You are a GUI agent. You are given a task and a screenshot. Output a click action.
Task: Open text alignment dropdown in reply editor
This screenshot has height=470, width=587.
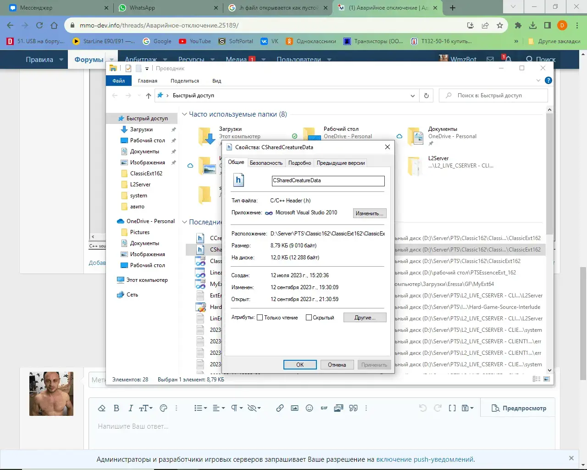(219, 408)
